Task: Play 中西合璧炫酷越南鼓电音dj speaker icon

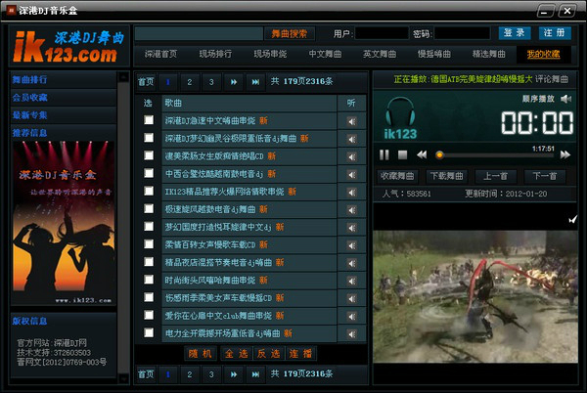Action: click(x=351, y=175)
